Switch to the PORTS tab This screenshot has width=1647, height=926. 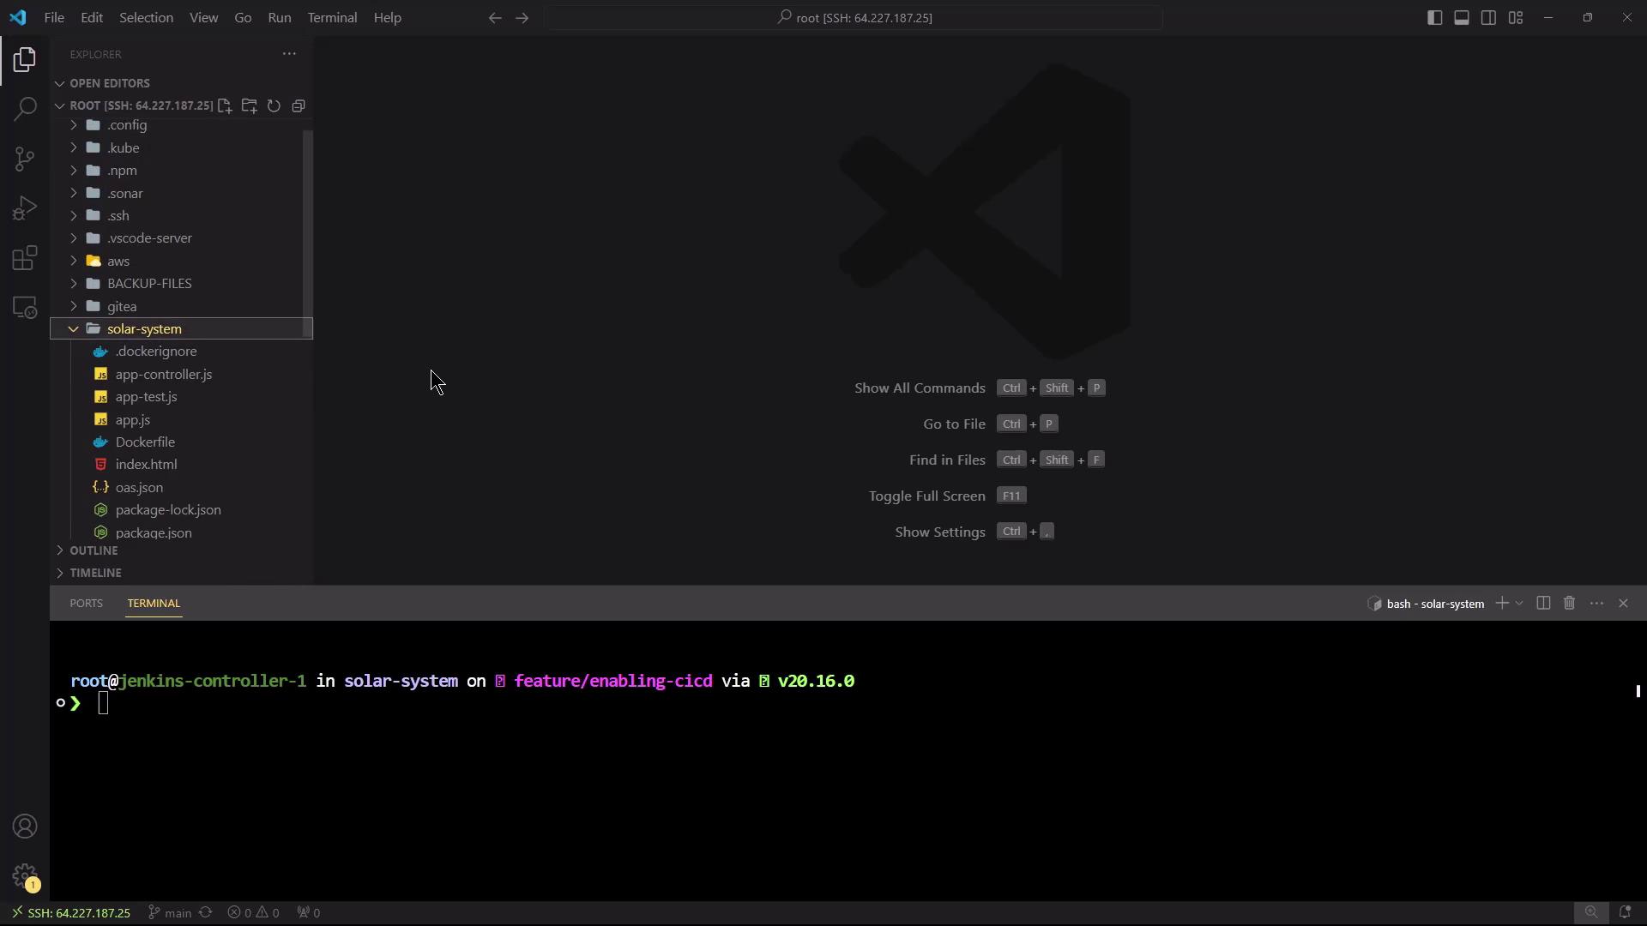point(86,604)
